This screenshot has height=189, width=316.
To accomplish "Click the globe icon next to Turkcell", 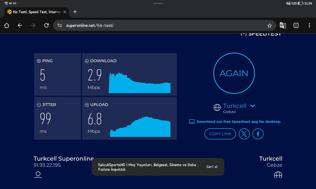I will point(217,107).
